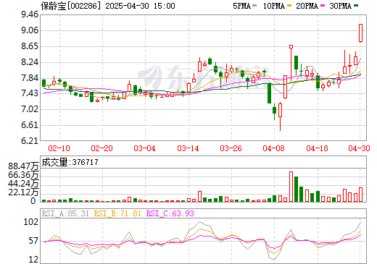Screen dimensions: 377x264
Task: Click the 7.02 price axis label
Action: [x=30, y=109]
